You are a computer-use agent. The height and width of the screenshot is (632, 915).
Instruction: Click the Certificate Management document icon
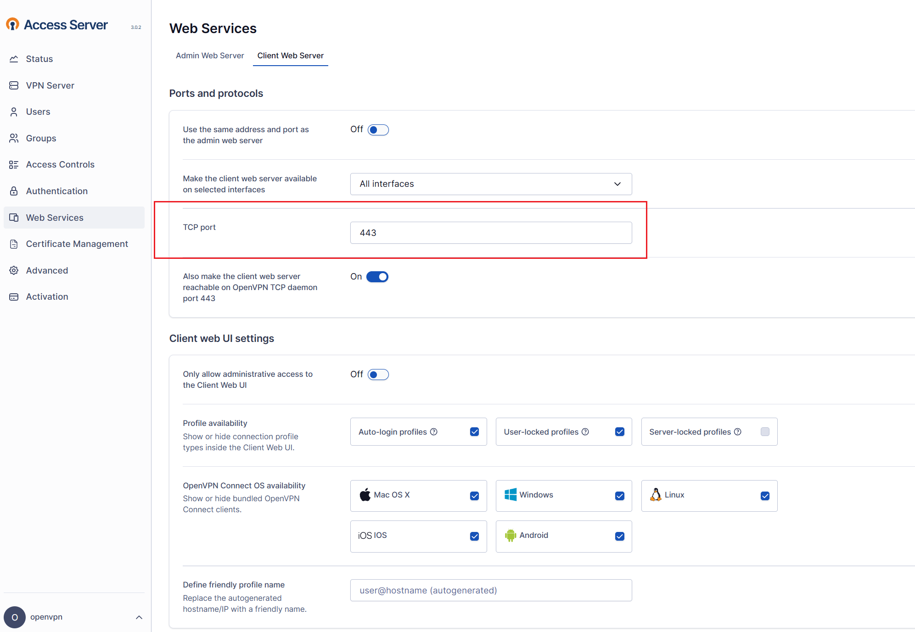(x=14, y=244)
